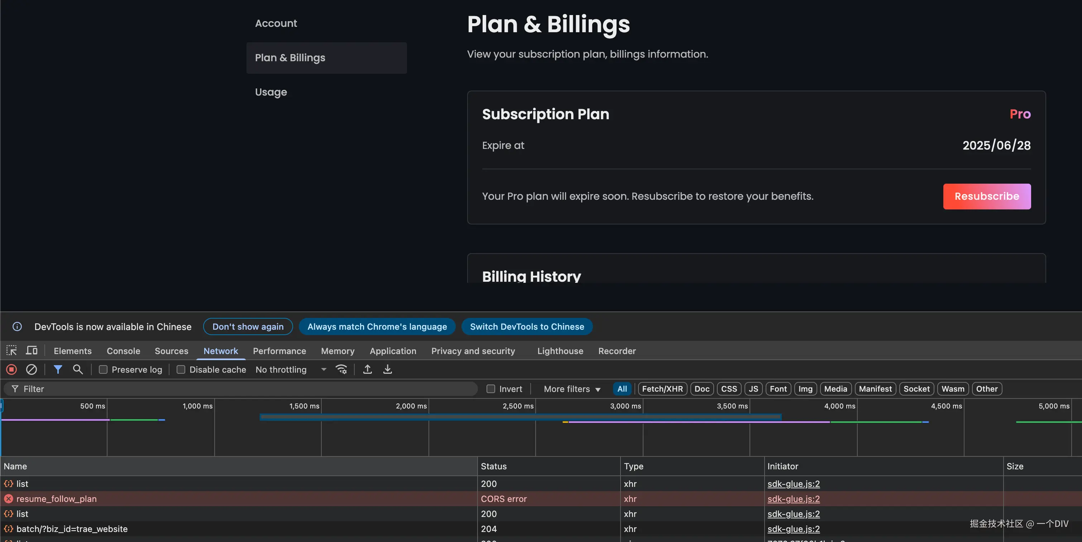Click the export HAR download icon

(x=387, y=369)
